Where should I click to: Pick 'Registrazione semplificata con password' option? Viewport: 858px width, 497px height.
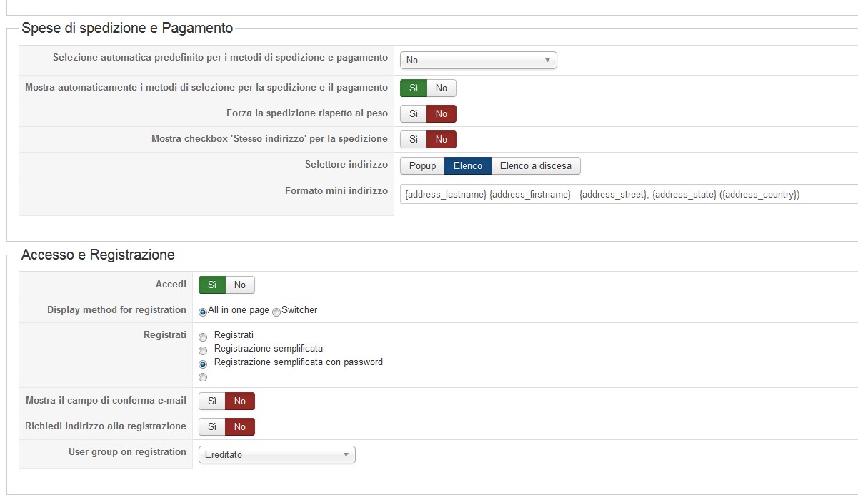(x=203, y=364)
